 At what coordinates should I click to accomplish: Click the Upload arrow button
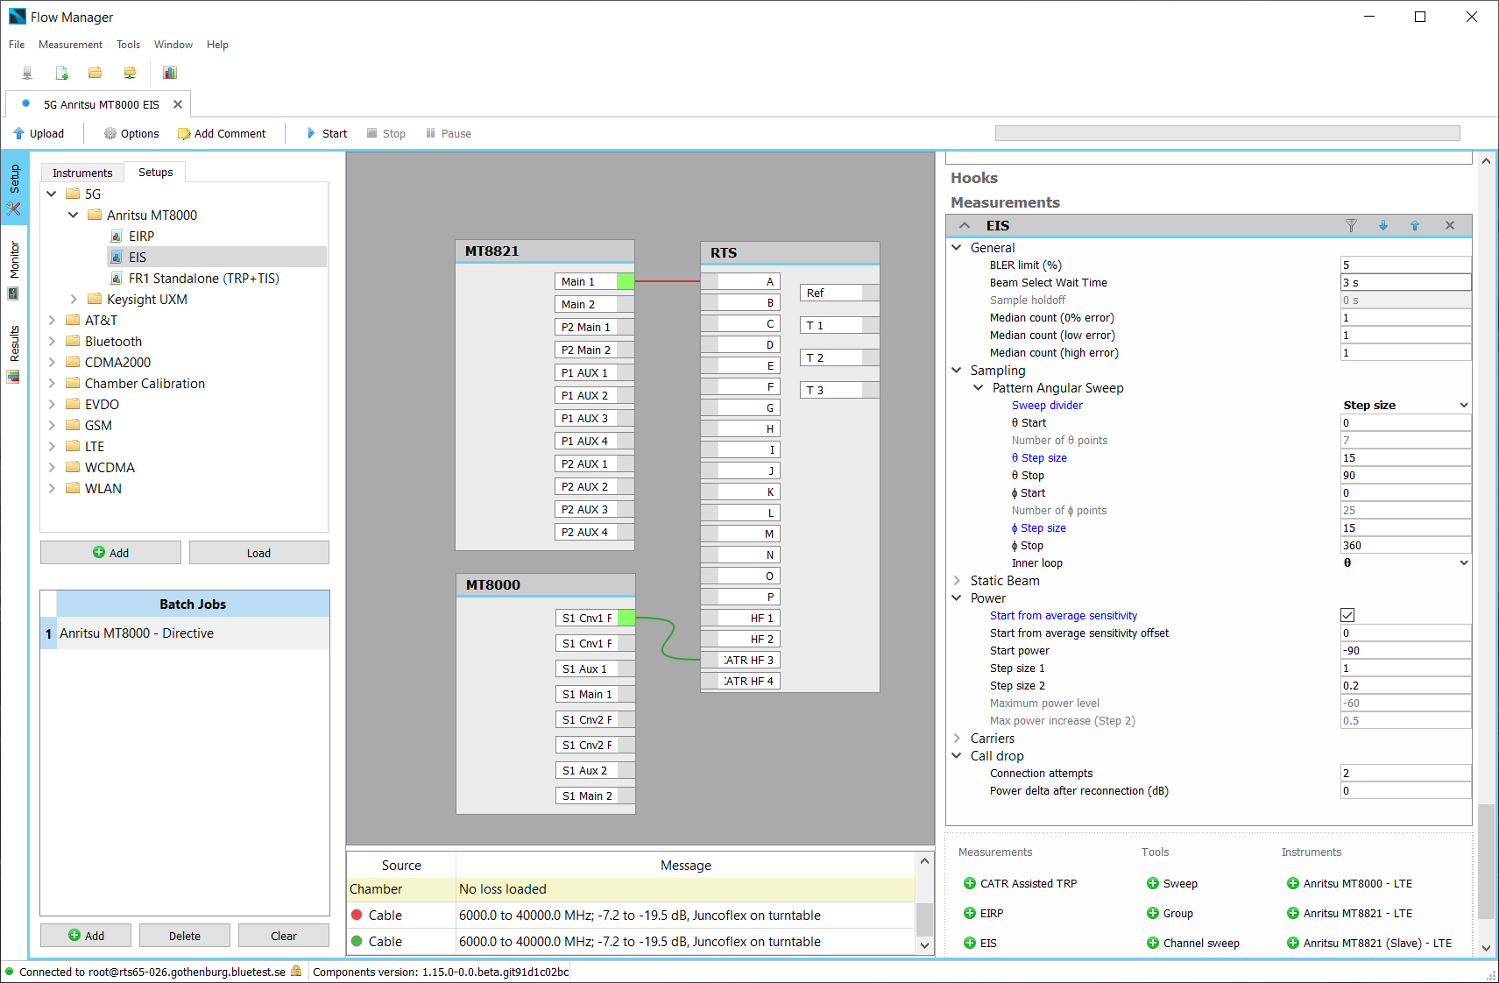point(39,133)
